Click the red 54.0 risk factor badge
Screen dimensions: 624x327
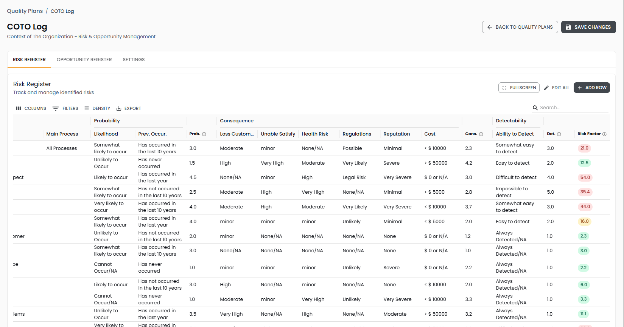(585, 177)
